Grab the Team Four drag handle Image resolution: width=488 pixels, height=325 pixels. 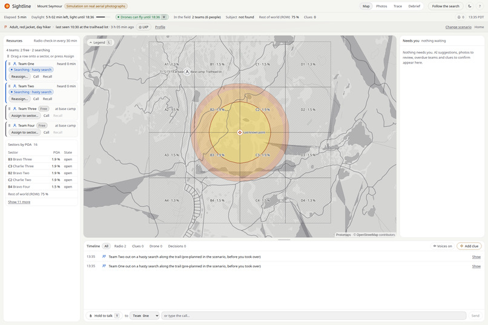[9, 126]
